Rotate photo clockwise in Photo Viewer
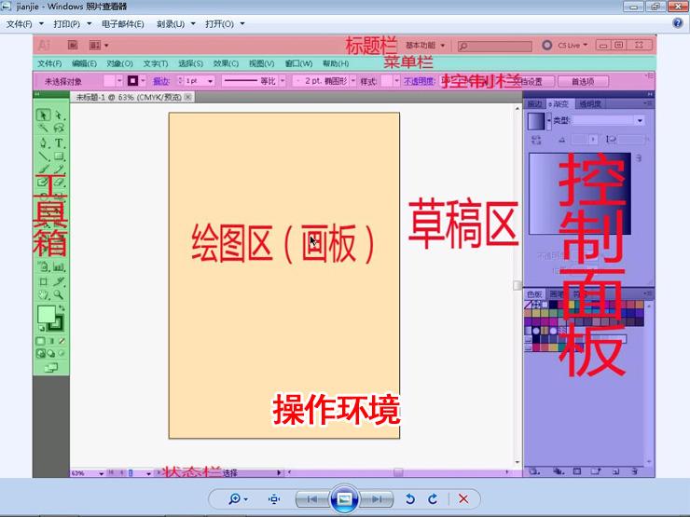 (433, 499)
